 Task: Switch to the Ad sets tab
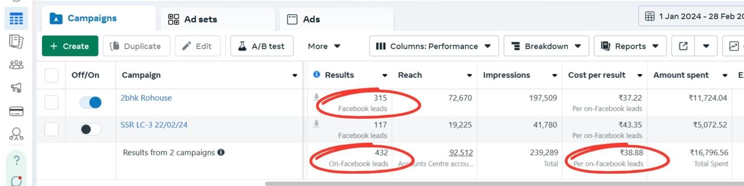(x=193, y=19)
